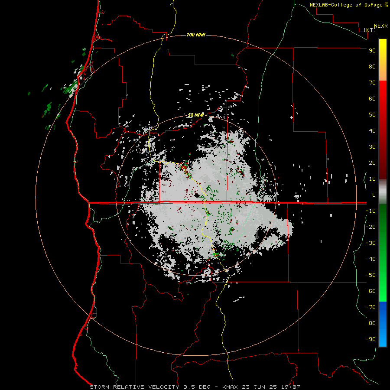
Task: Click the 100 NMI range ring label
Action: 196,35
